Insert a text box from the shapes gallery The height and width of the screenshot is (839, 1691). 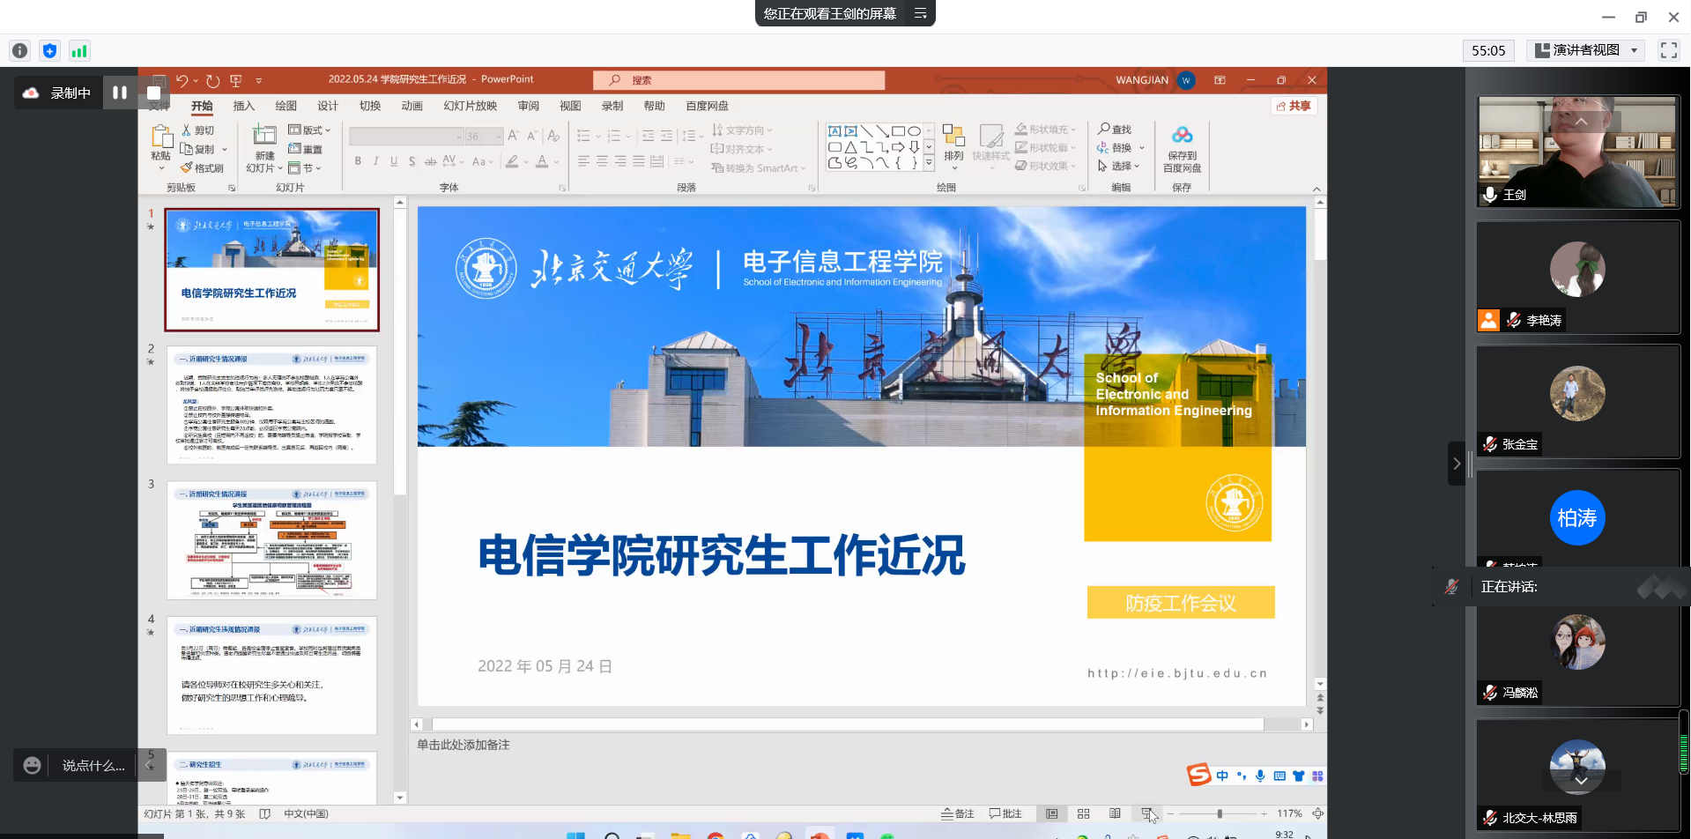coord(834,130)
